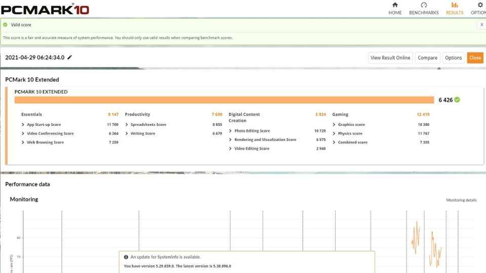The width and height of the screenshot is (486, 273).
Task: Click the Performance data heading
Action: (27, 184)
